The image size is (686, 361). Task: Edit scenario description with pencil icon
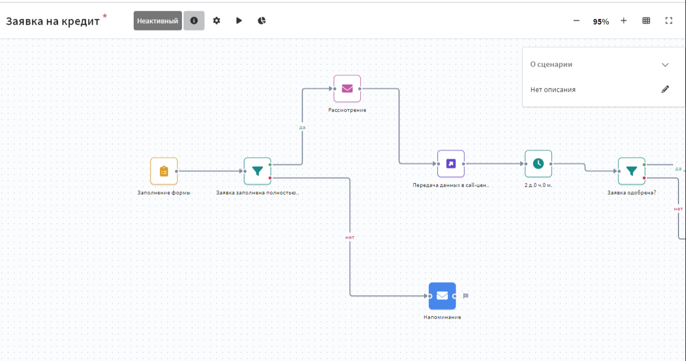(665, 90)
